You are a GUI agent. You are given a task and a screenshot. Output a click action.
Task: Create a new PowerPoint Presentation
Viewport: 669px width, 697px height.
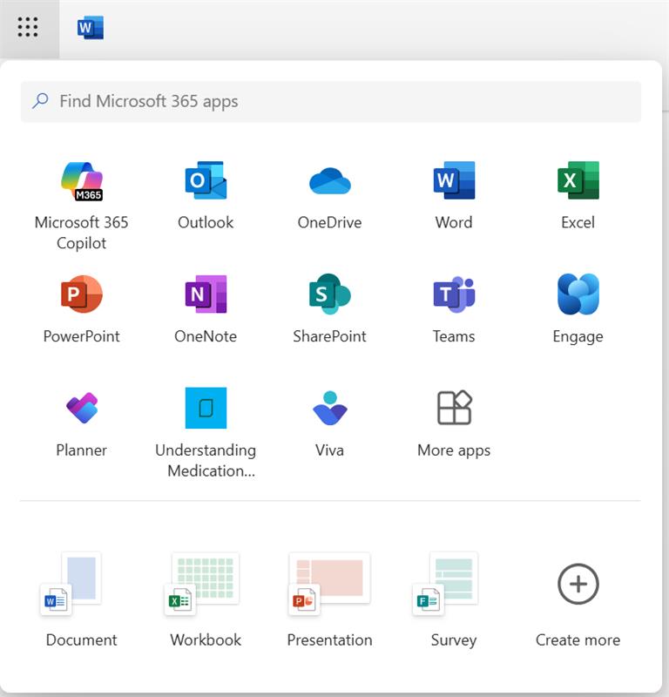(330, 600)
